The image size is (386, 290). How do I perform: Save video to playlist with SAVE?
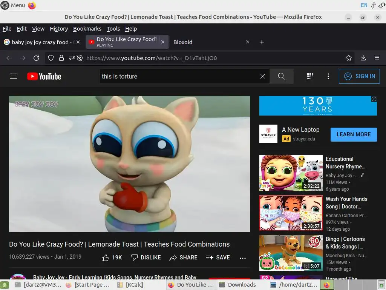[218, 258]
